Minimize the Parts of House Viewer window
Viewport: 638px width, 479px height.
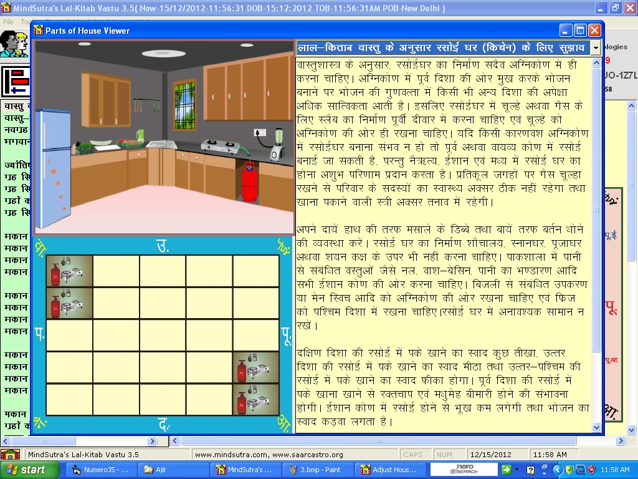pyautogui.click(x=566, y=30)
